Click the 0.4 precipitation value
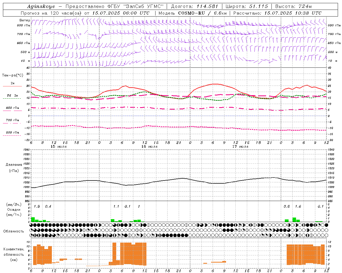Image resolution: width=342 pixels, height=273 pixels. pos(48,207)
